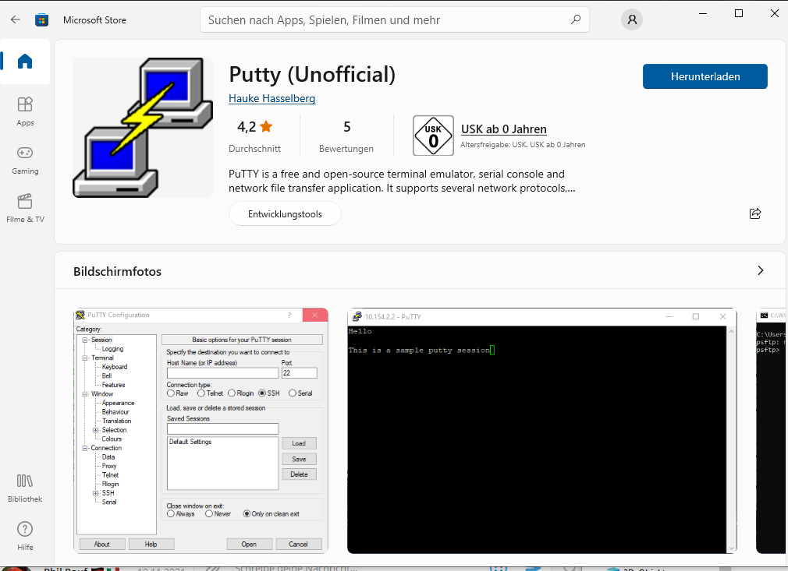Click the USK 0 rating badge
788x571 pixels.
pyautogui.click(x=433, y=136)
